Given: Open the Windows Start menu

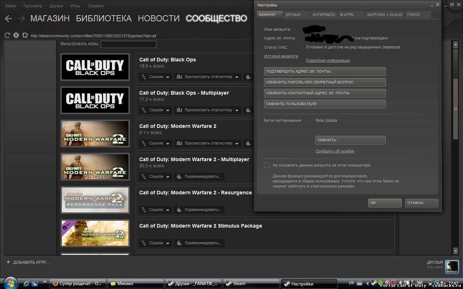Looking at the screenshot, I should pos(10,283).
